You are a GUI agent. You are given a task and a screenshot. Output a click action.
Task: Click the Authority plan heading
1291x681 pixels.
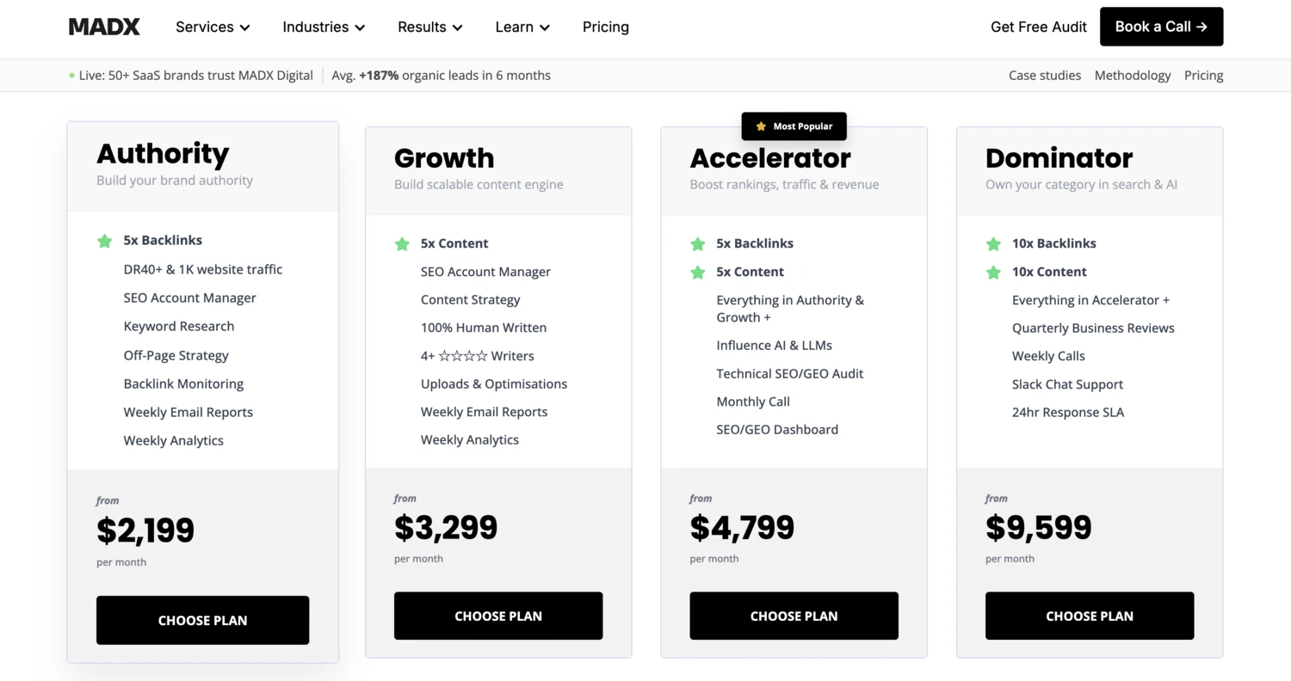coord(163,154)
